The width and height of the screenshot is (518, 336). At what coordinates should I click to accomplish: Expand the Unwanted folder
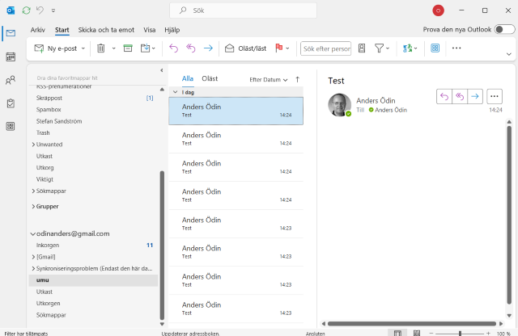(33, 145)
